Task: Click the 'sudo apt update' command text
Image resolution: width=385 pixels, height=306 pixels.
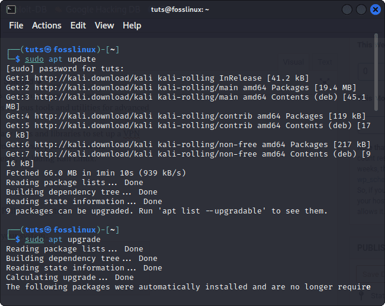Action: point(60,59)
